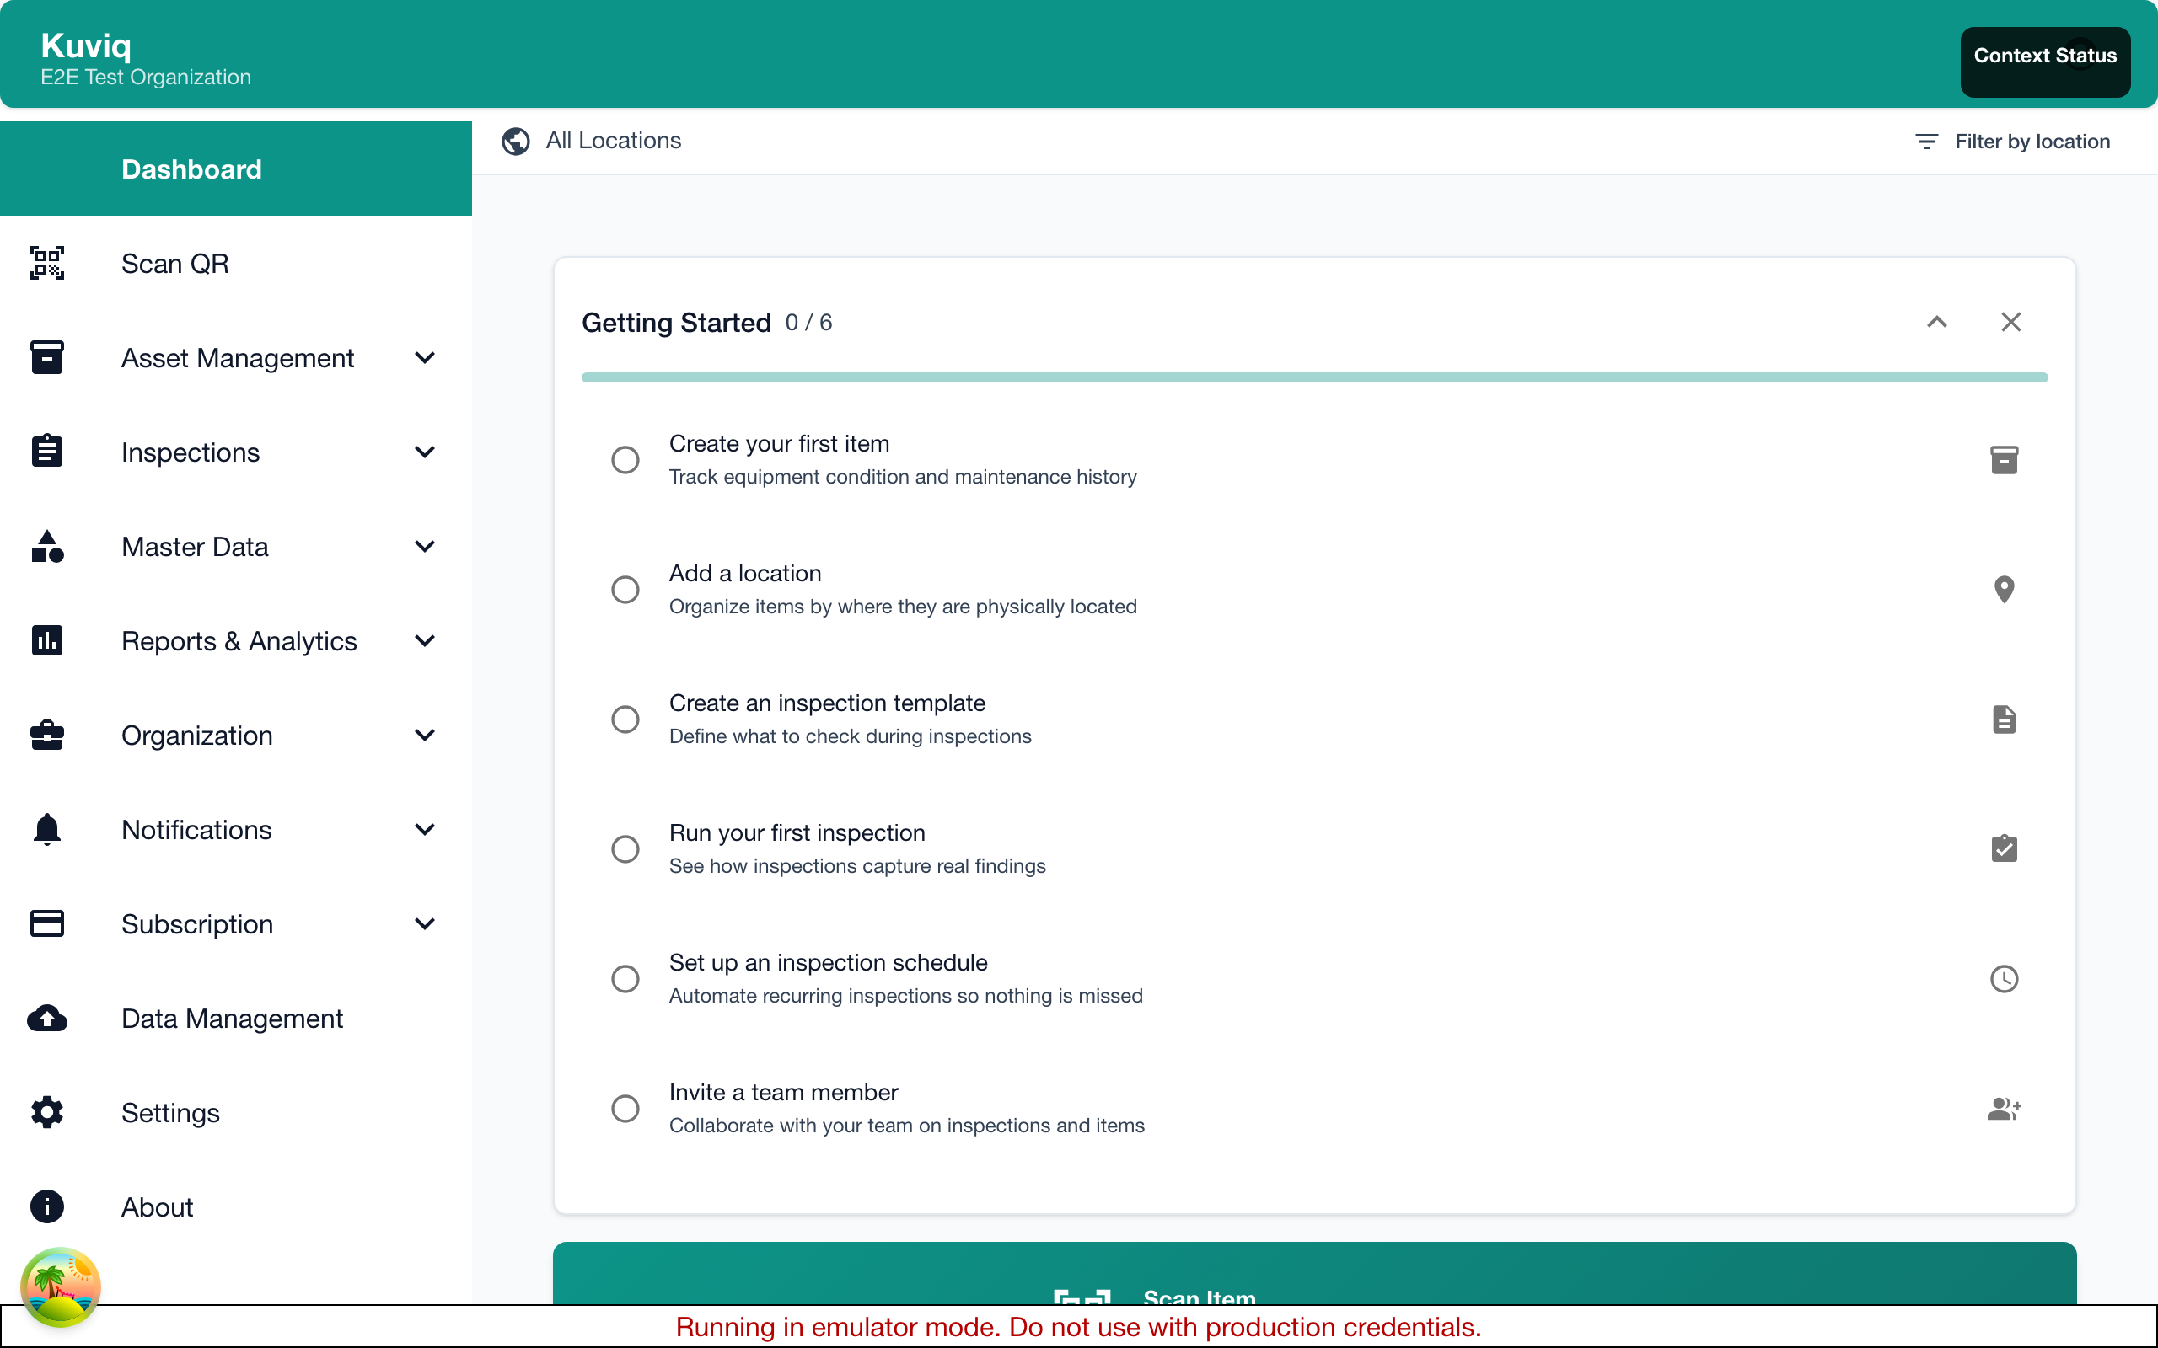The width and height of the screenshot is (2158, 1348).
Task: Click the Data Management cloud upload icon
Action: pos(46,1018)
